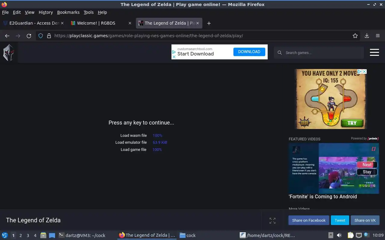Click the site security padlock icon

pos(49,36)
